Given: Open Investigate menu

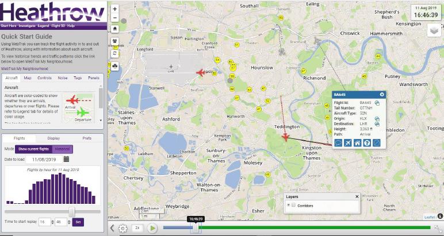Looking at the screenshot, I should tap(27, 26).
